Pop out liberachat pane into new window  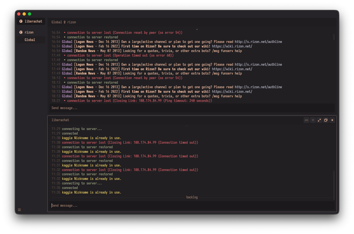point(326,120)
